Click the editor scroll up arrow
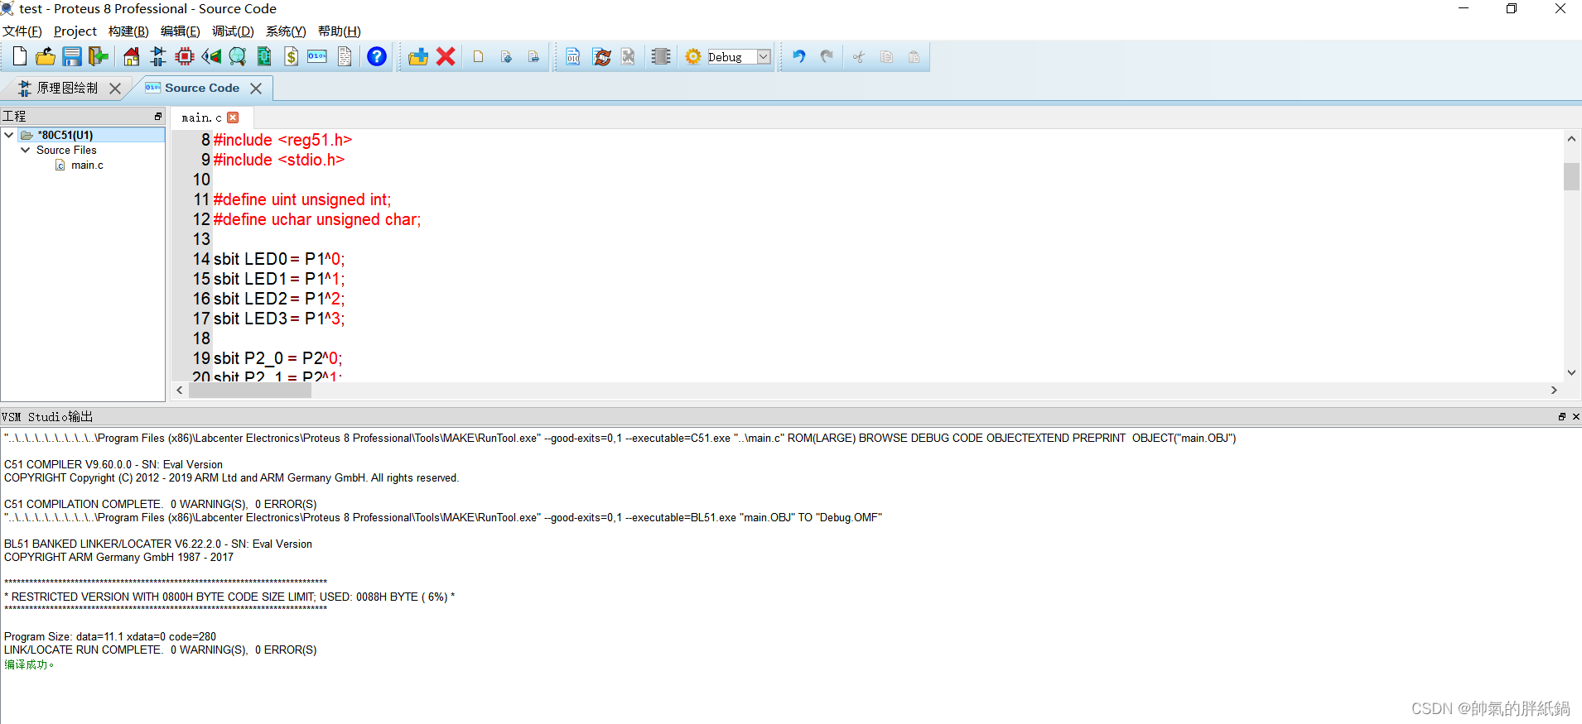 pos(1571,139)
